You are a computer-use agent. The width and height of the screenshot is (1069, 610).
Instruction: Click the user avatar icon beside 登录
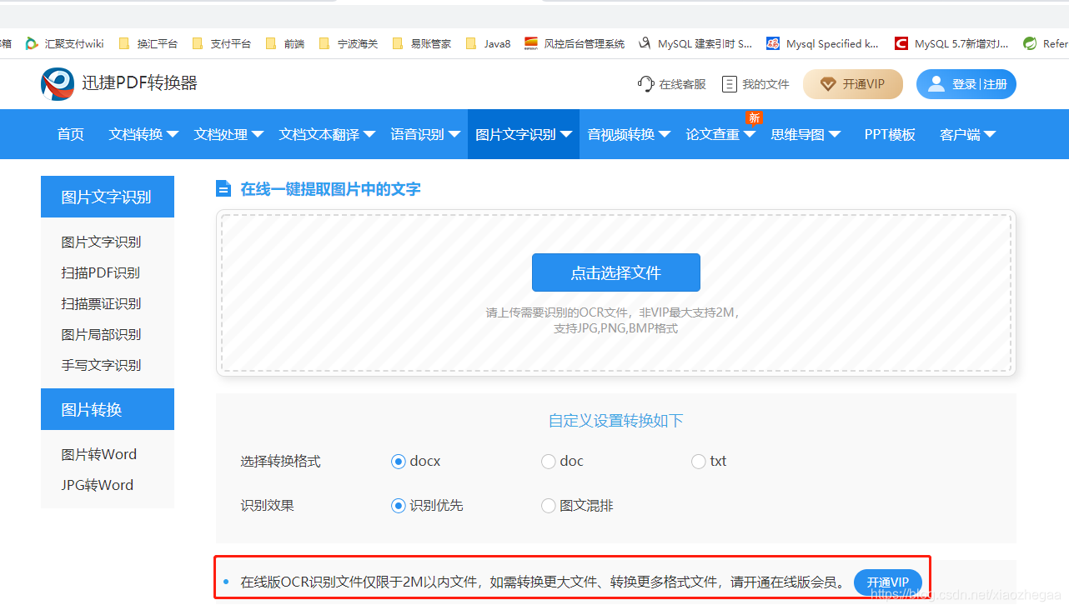(x=936, y=84)
